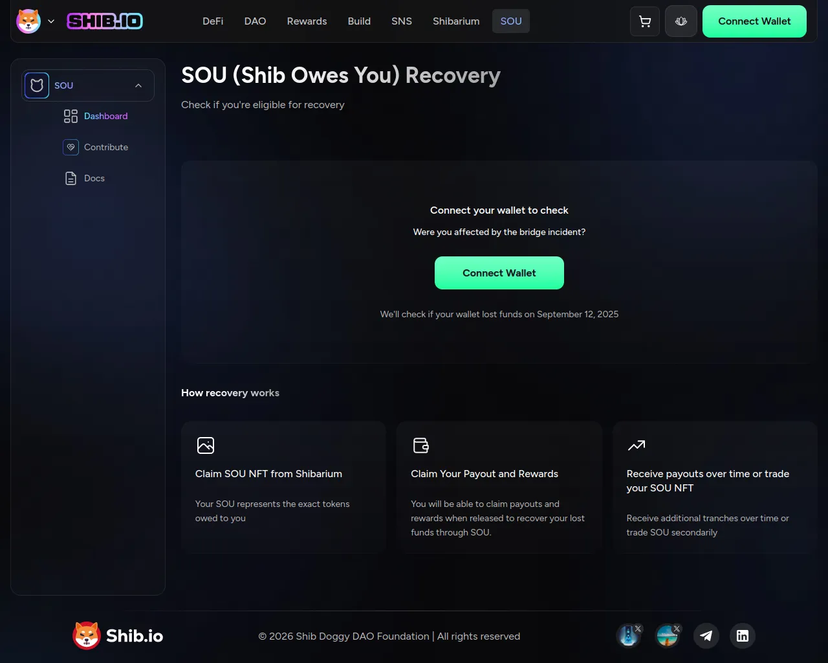The image size is (828, 663).
Task: Open Contribute in the sidebar
Action: click(106, 148)
